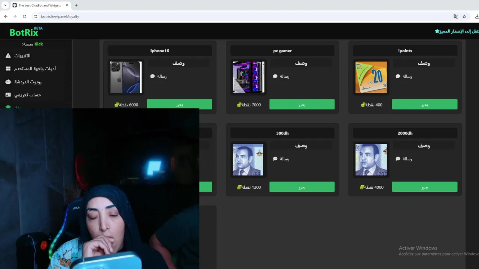The width and height of the screenshot is (479, 269).
Task: Click coins icon beside 1200 نقطة
Action: pos(239,187)
